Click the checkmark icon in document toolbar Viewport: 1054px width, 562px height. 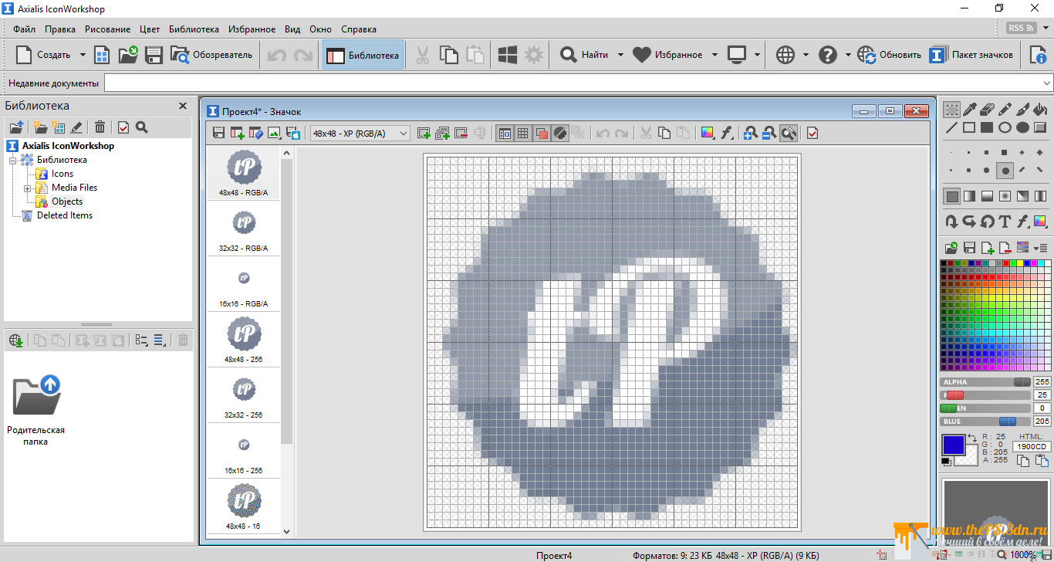pos(812,134)
